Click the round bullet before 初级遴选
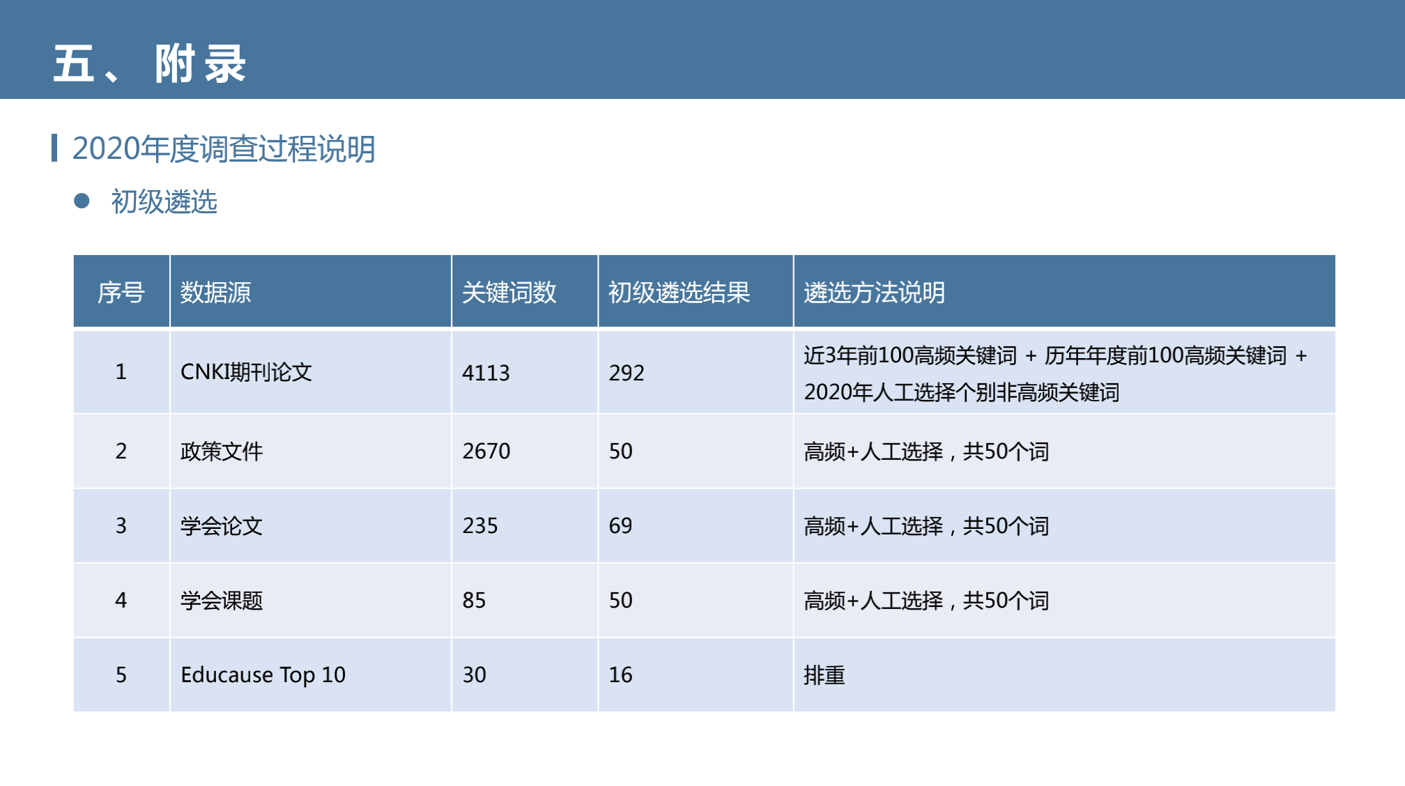Viewport: 1405px width, 786px height. pos(82,201)
